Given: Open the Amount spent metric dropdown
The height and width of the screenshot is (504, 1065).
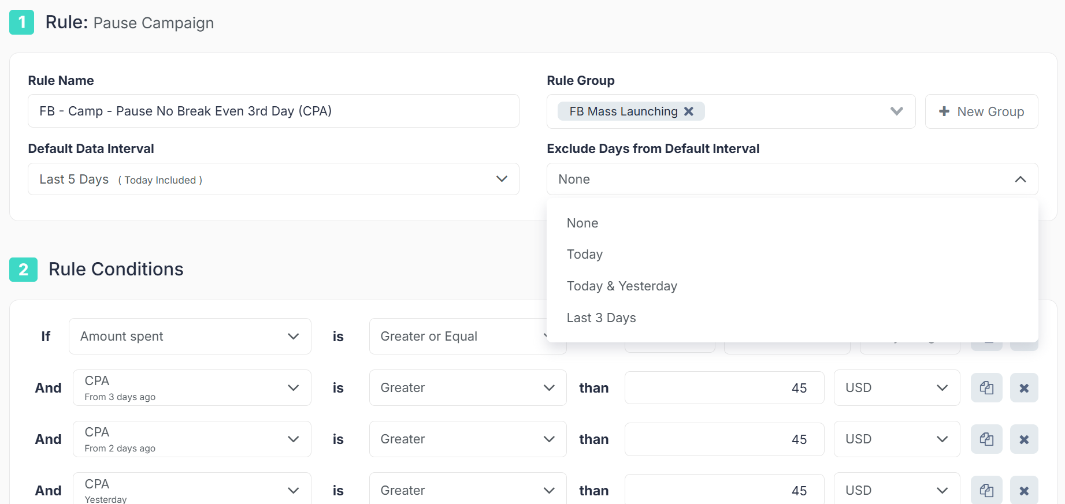Looking at the screenshot, I should coord(190,336).
